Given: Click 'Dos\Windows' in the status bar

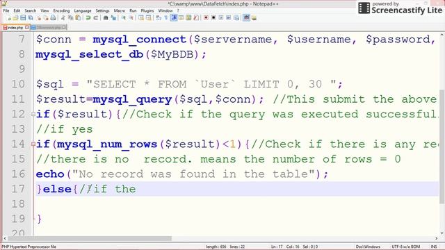Looking at the screenshot, I should 368,247.
